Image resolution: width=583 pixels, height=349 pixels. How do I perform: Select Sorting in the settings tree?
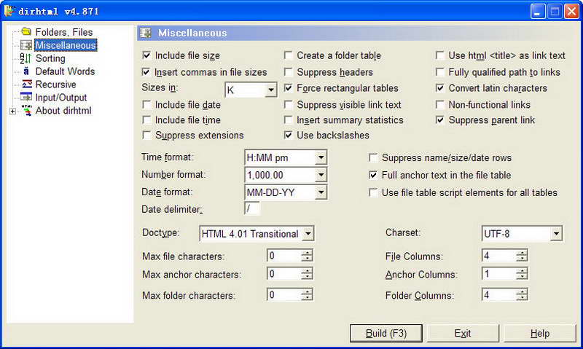(50, 58)
